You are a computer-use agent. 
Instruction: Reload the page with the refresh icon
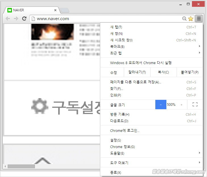[x=24, y=19]
